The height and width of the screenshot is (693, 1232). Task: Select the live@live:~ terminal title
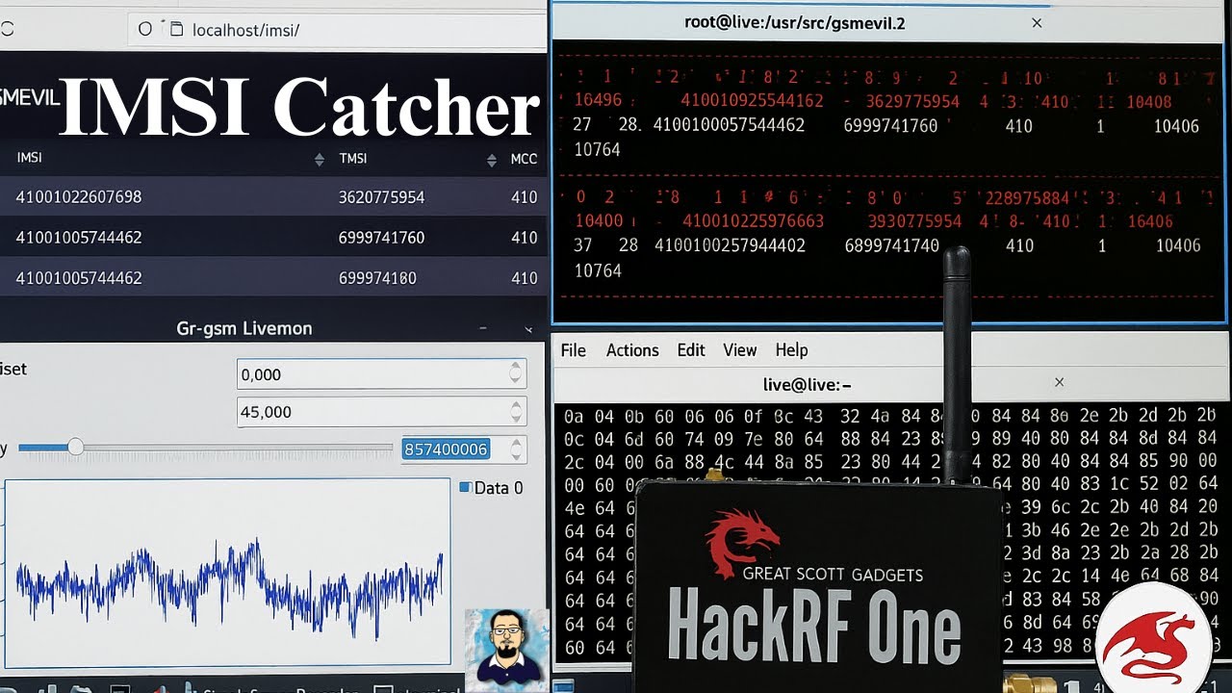click(x=807, y=385)
